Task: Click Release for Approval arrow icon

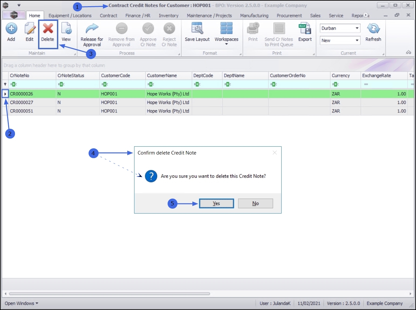Action: tap(92, 29)
